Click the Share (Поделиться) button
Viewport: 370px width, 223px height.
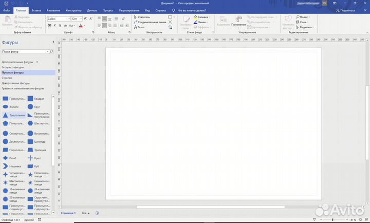tap(346, 10)
